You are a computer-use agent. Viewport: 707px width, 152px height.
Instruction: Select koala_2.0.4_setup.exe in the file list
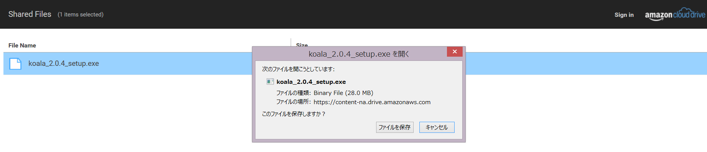click(64, 64)
